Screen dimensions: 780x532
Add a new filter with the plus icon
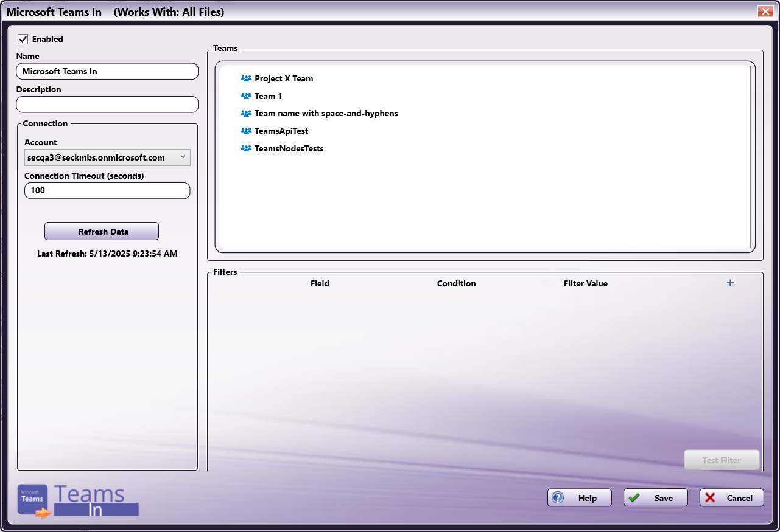(731, 283)
